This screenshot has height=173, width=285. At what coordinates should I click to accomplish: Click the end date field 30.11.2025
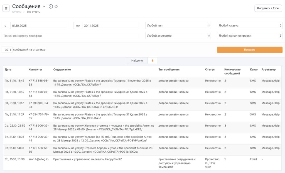110,25
